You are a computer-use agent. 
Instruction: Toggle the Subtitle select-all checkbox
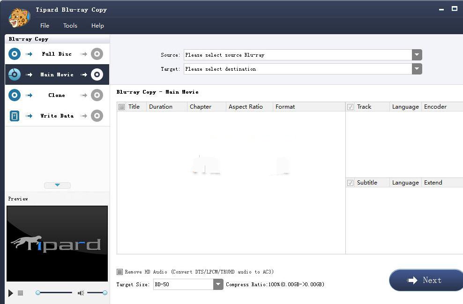(x=350, y=183)
